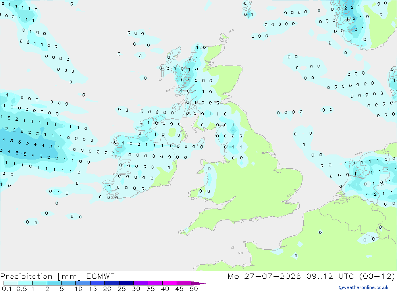Click the '09..12 UTC' time label
This screenshot has height=291, width=397.
point(330,276)
